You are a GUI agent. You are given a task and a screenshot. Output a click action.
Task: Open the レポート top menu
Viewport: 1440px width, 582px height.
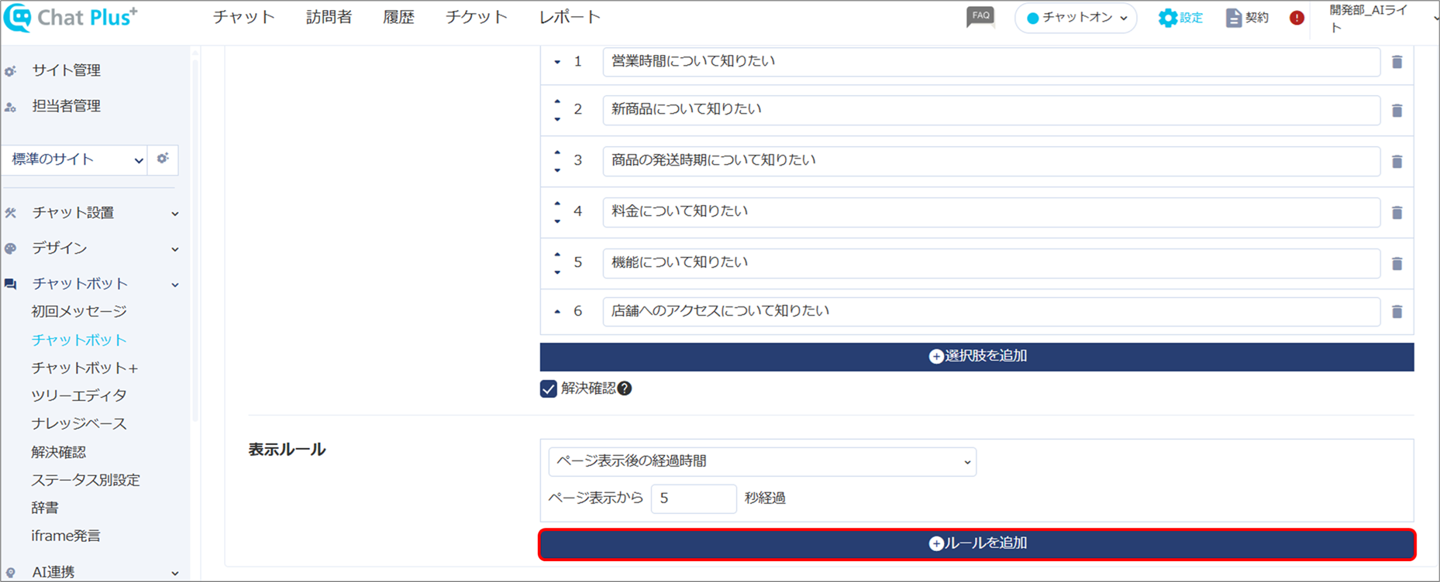tap(570, 17)
